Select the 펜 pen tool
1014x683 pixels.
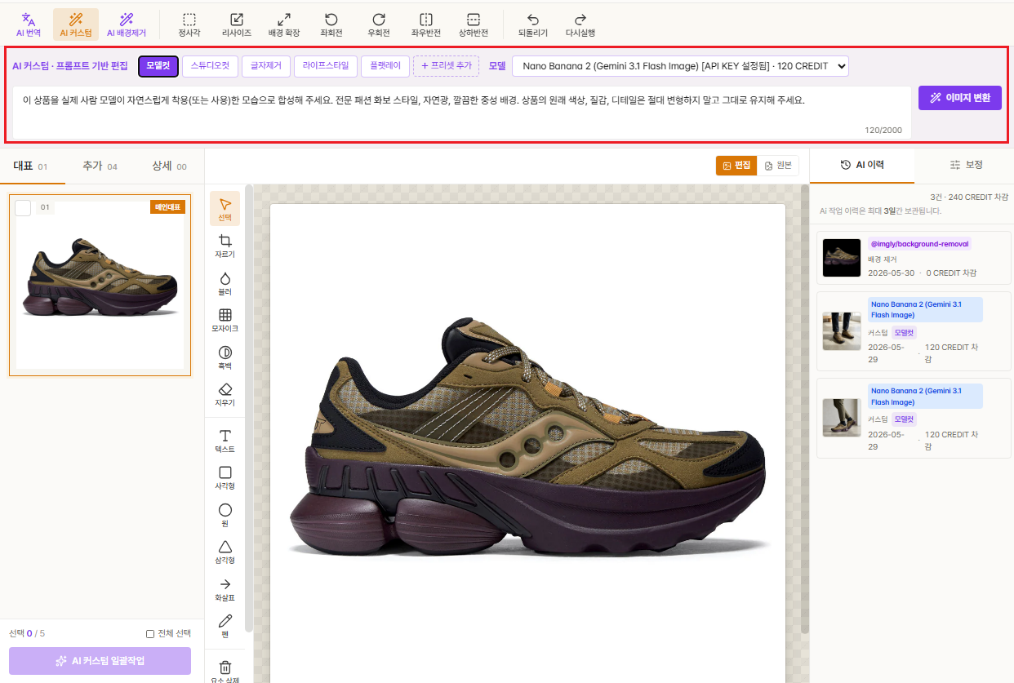[x=225, y=626]
